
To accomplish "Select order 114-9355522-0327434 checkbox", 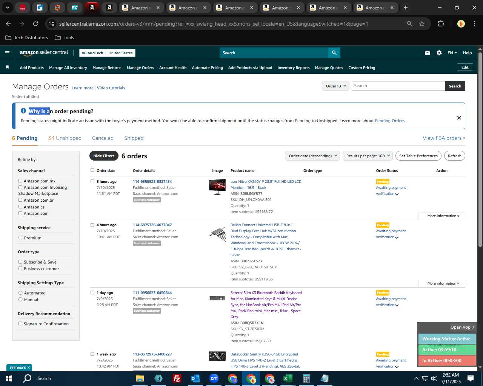I will pyautogui.click(x=92, y=181).
